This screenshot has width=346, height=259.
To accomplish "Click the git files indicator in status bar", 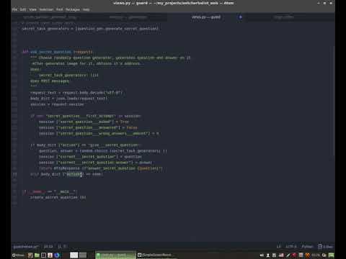I will (326, 247).
